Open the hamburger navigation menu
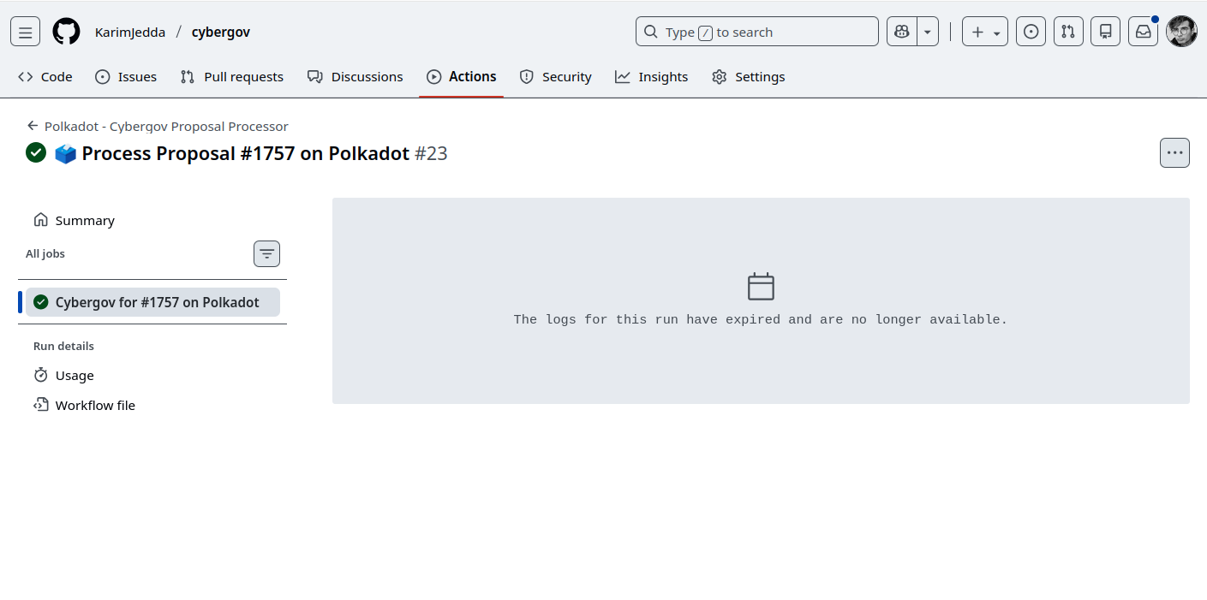 [x=25, y=33]
